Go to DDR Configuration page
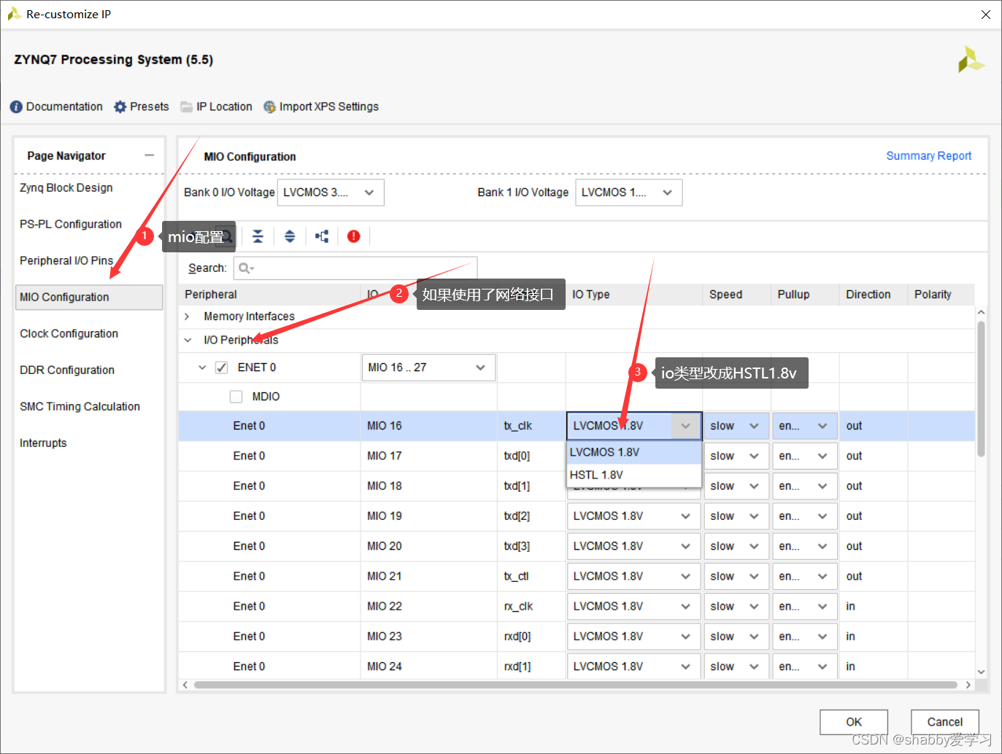 pos(67,370)
